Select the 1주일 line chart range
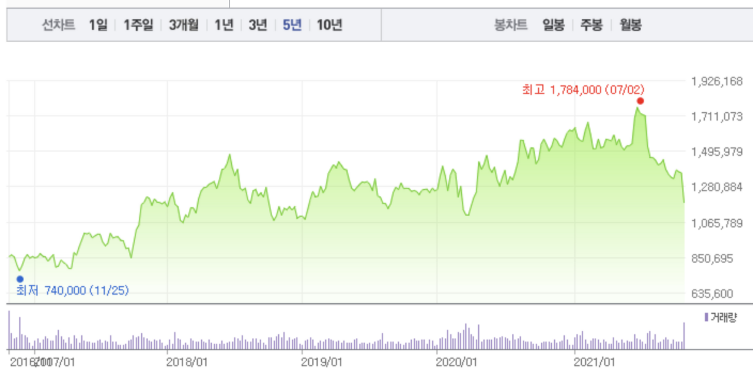 [x=138, y=25]
